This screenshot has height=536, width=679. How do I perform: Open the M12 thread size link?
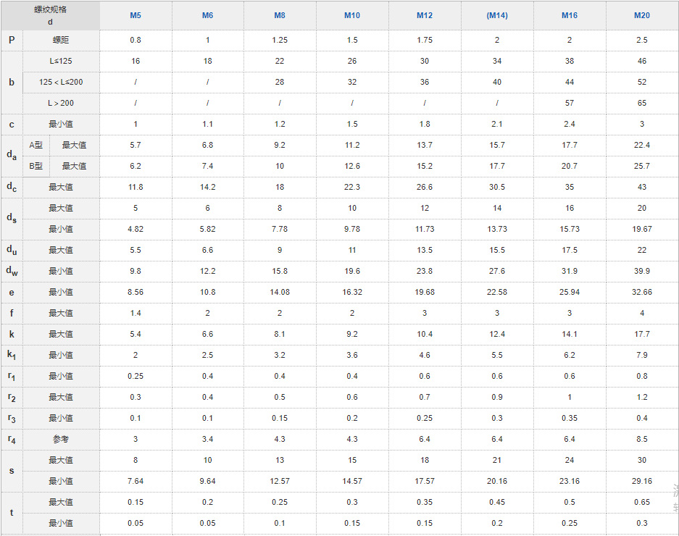(x=425, y=15)
